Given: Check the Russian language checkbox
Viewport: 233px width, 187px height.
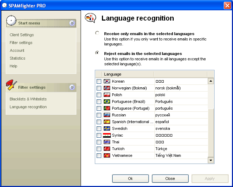Looking at the screenshot, I should pos(99,115).
